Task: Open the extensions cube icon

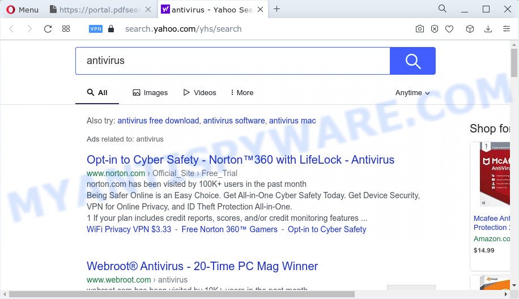Action: pyautogui.click(x=470, y=29)
